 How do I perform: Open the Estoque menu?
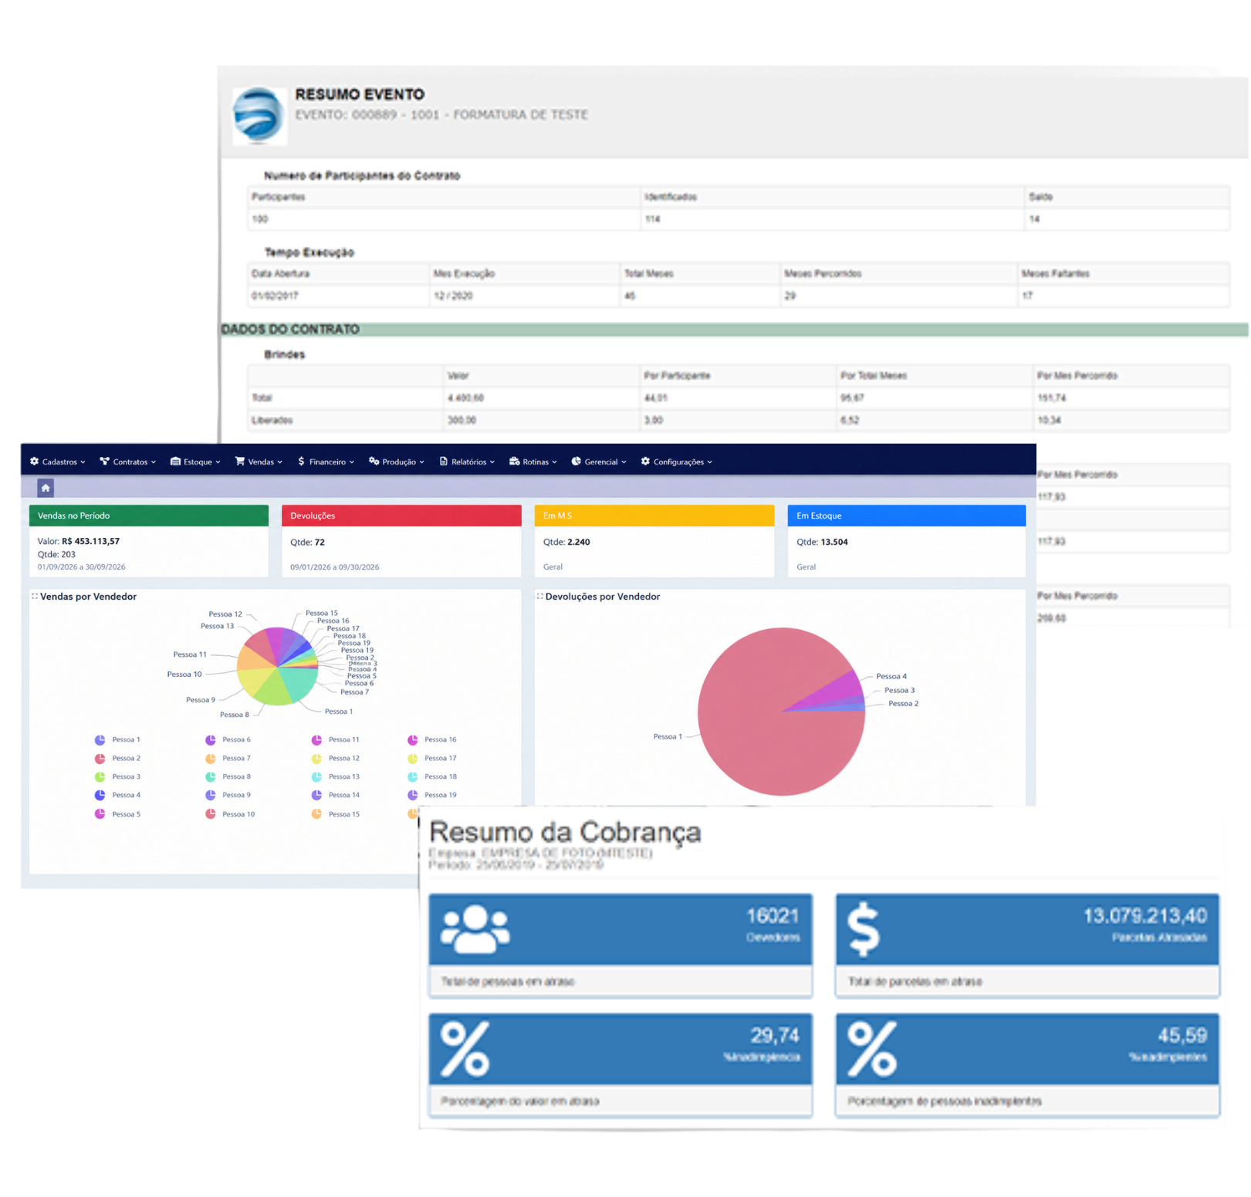[196, 462]
